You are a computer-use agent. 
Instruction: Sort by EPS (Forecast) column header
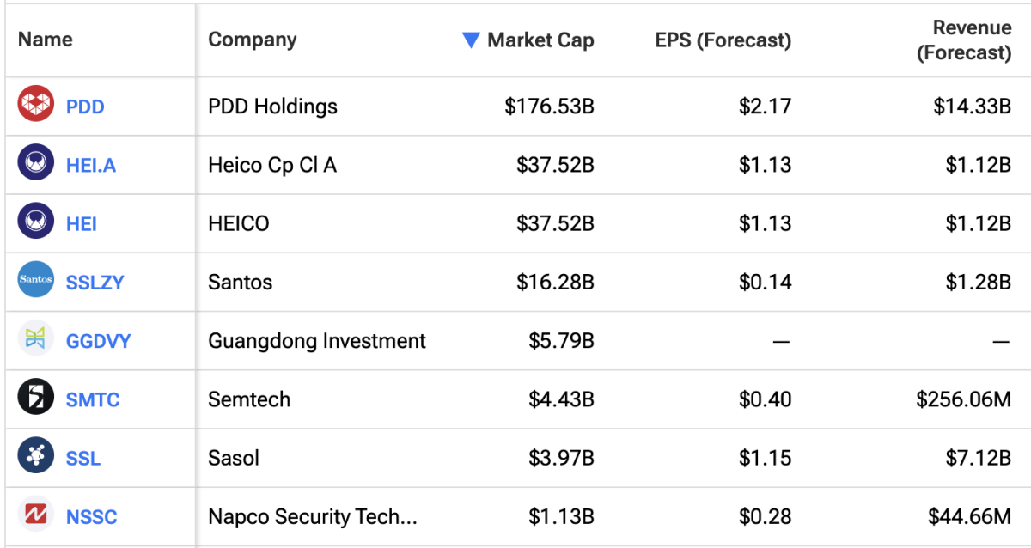pyautogui.click(x=722, y=40)
